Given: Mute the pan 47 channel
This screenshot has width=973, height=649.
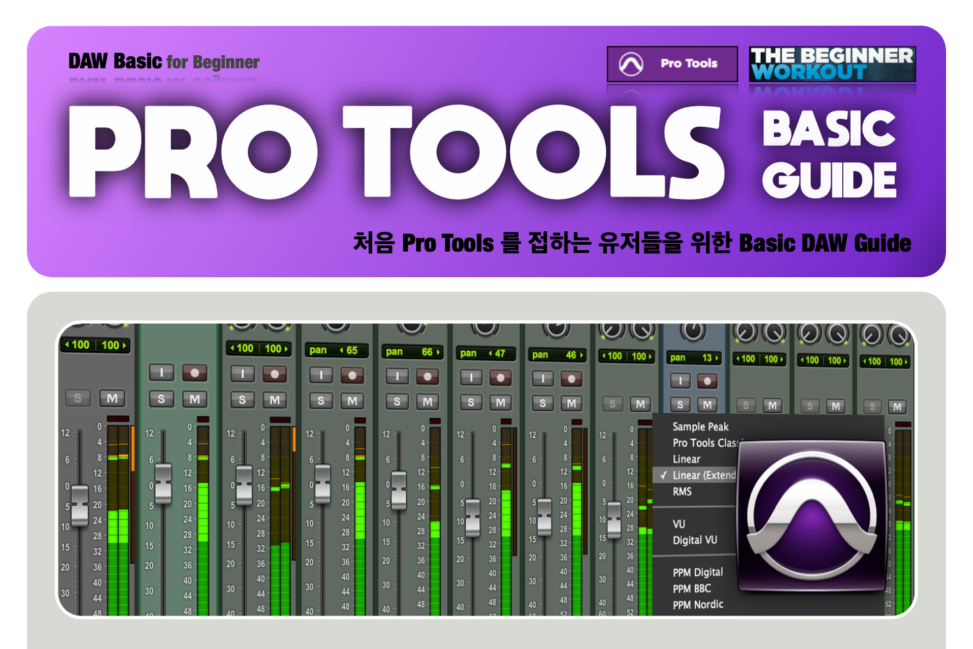Looking at the screenshot, I should click(501, 402).
